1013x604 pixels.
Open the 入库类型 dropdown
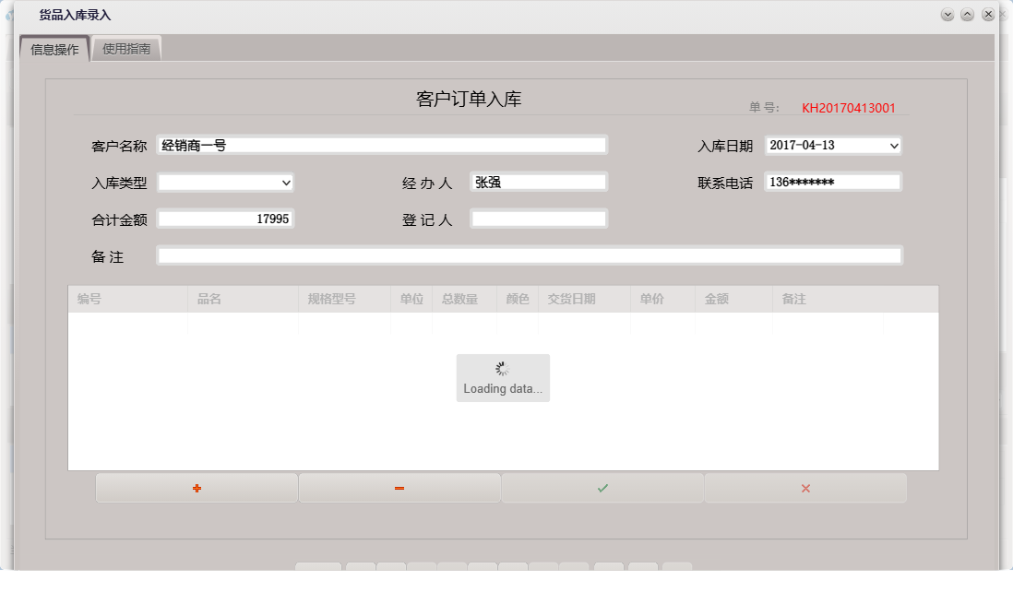285,183
